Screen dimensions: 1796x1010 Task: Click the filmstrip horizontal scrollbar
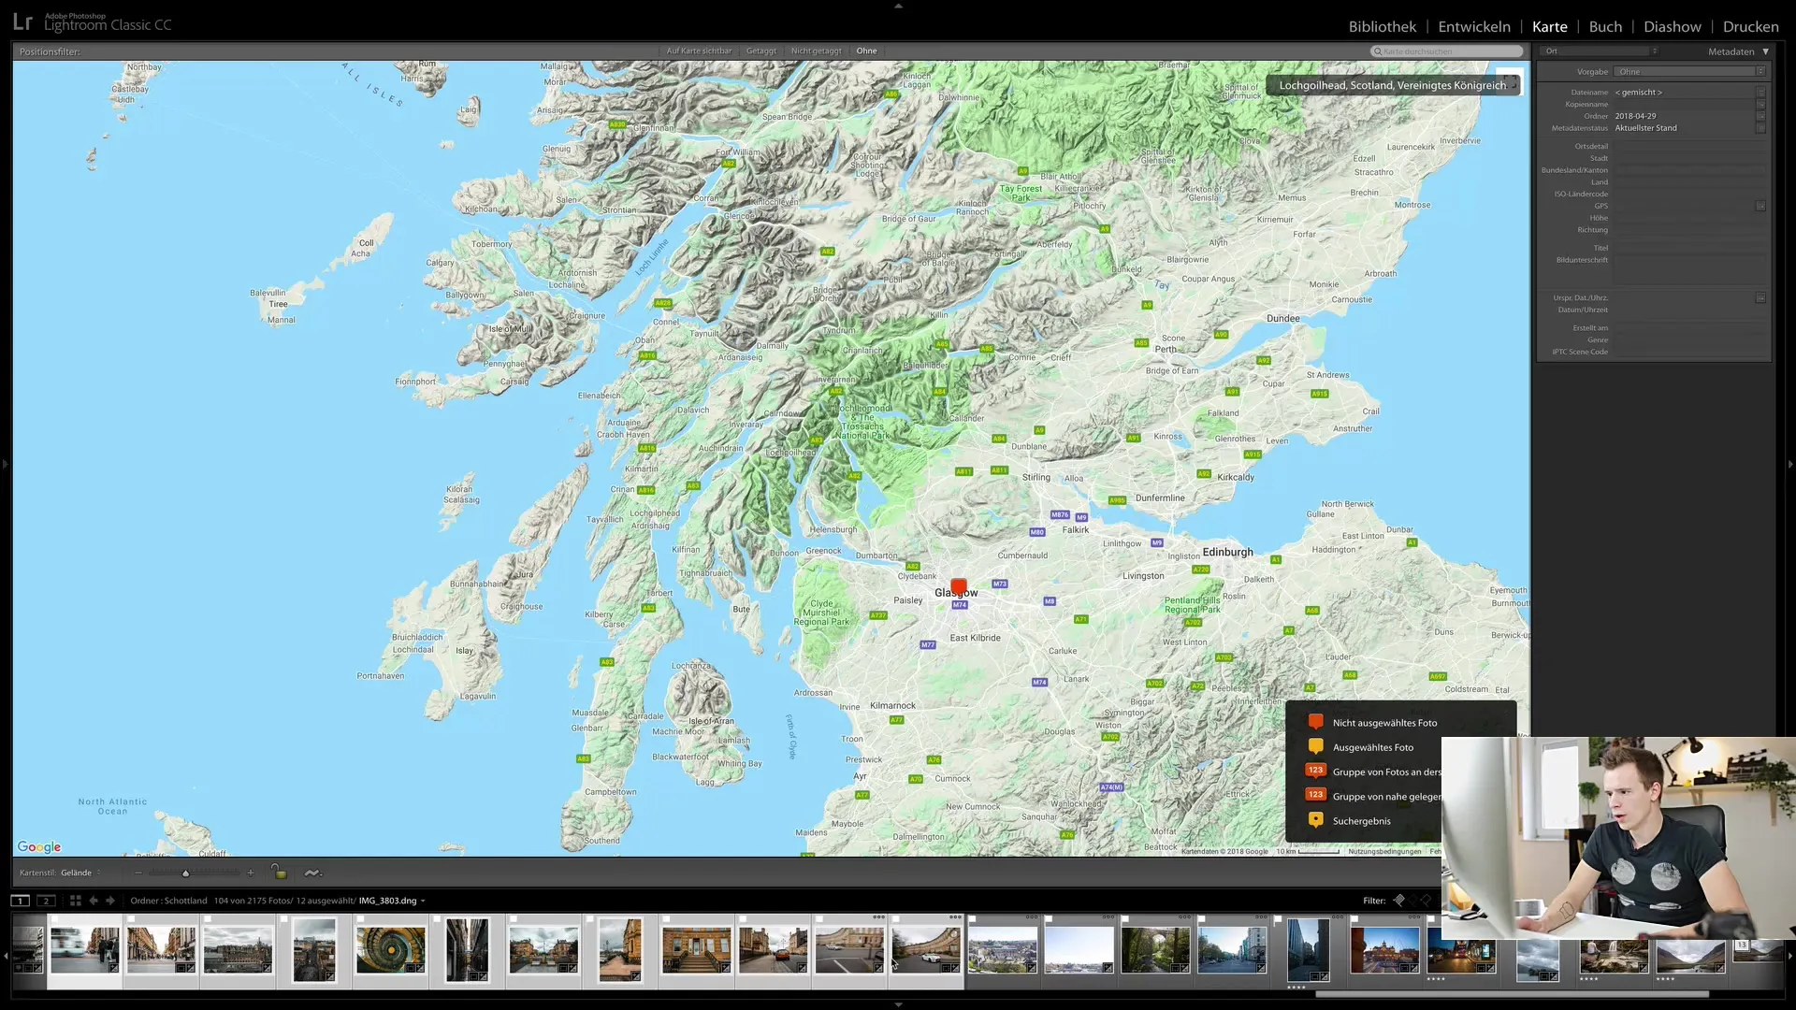[x=1512, y=994]
